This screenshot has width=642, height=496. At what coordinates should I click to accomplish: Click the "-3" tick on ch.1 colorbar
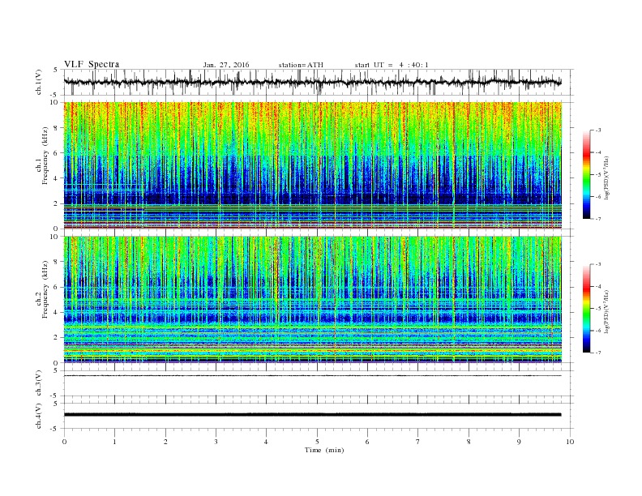click(597, 130)
